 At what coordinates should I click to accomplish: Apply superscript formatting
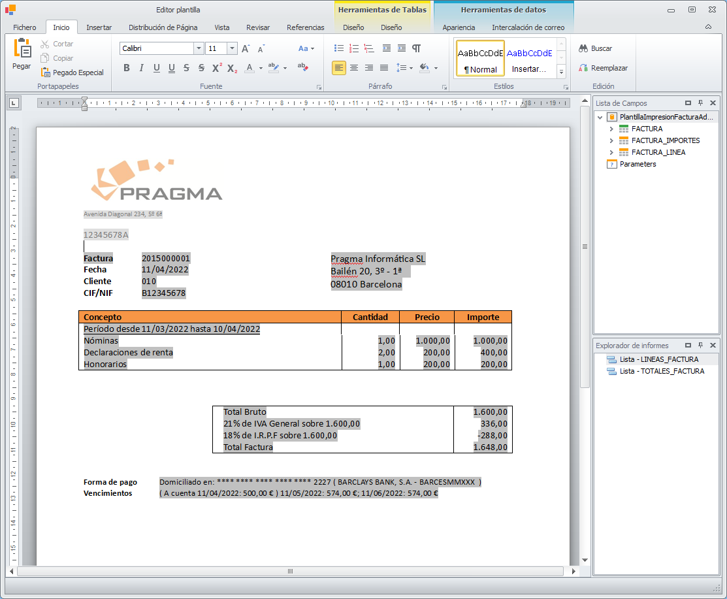(216, 68)
